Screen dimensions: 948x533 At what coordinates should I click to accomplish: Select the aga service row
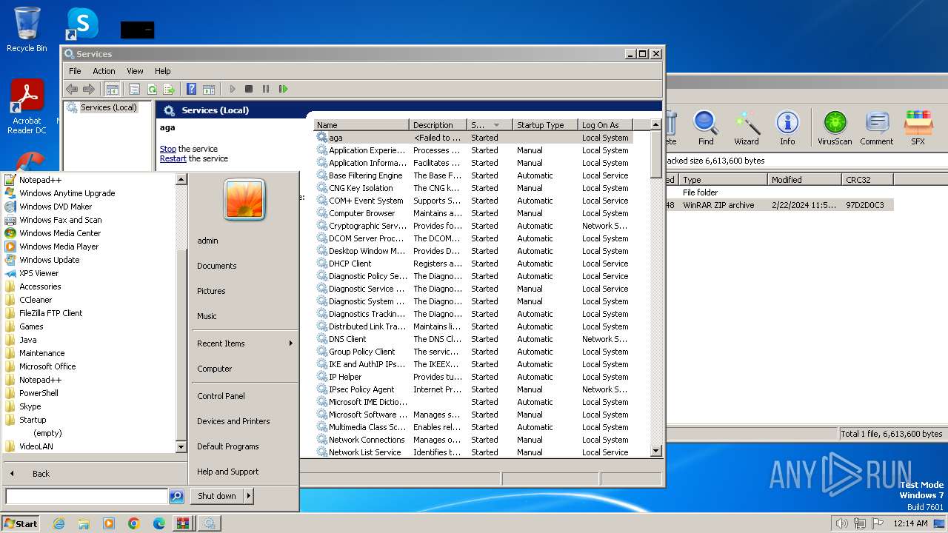474,138
